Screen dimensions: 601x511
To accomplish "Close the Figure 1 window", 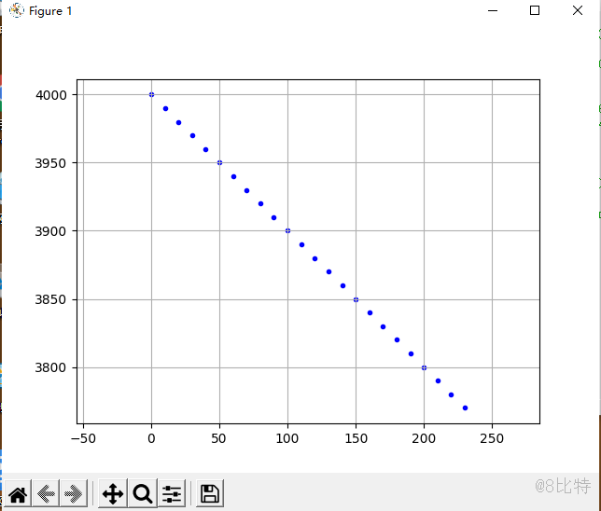I will pyautogui.click(x=578, y=10).
